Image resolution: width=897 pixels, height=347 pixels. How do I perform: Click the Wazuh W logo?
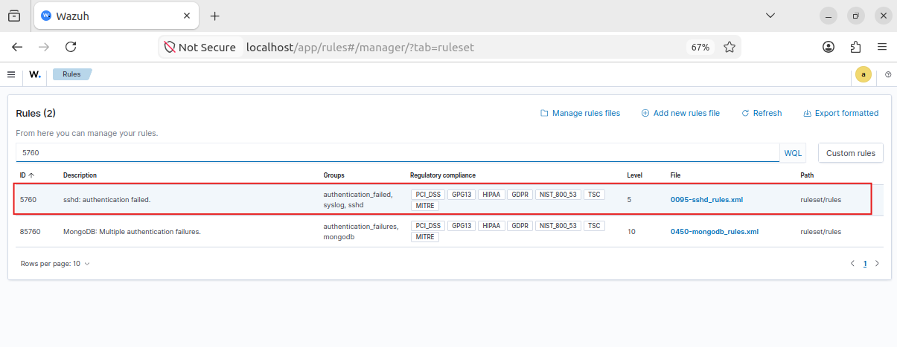(35, 74)
